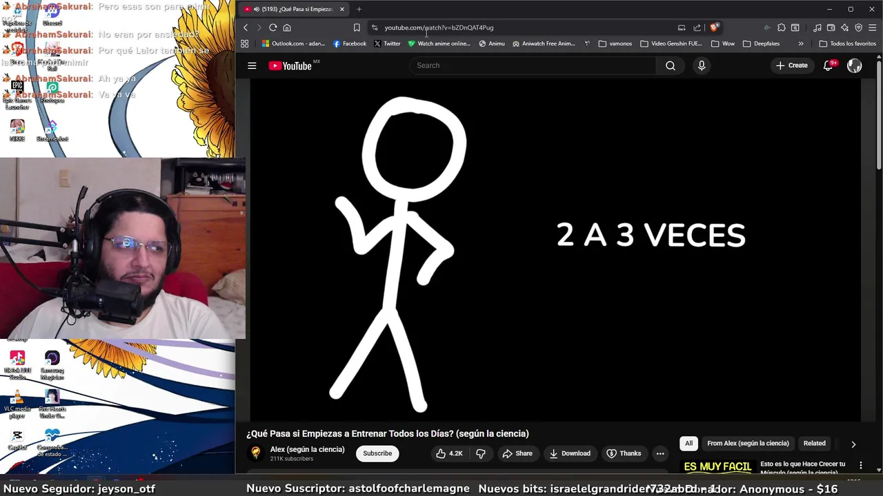883x496 pixels.
Task: Reload the page with the refresh icon
Action: click(x=273, y=28)
